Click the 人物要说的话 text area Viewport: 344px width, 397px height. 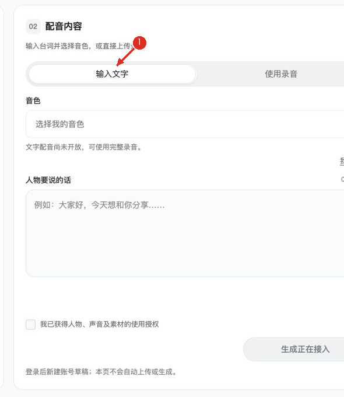pyautogui.click(x=185, y=233)
